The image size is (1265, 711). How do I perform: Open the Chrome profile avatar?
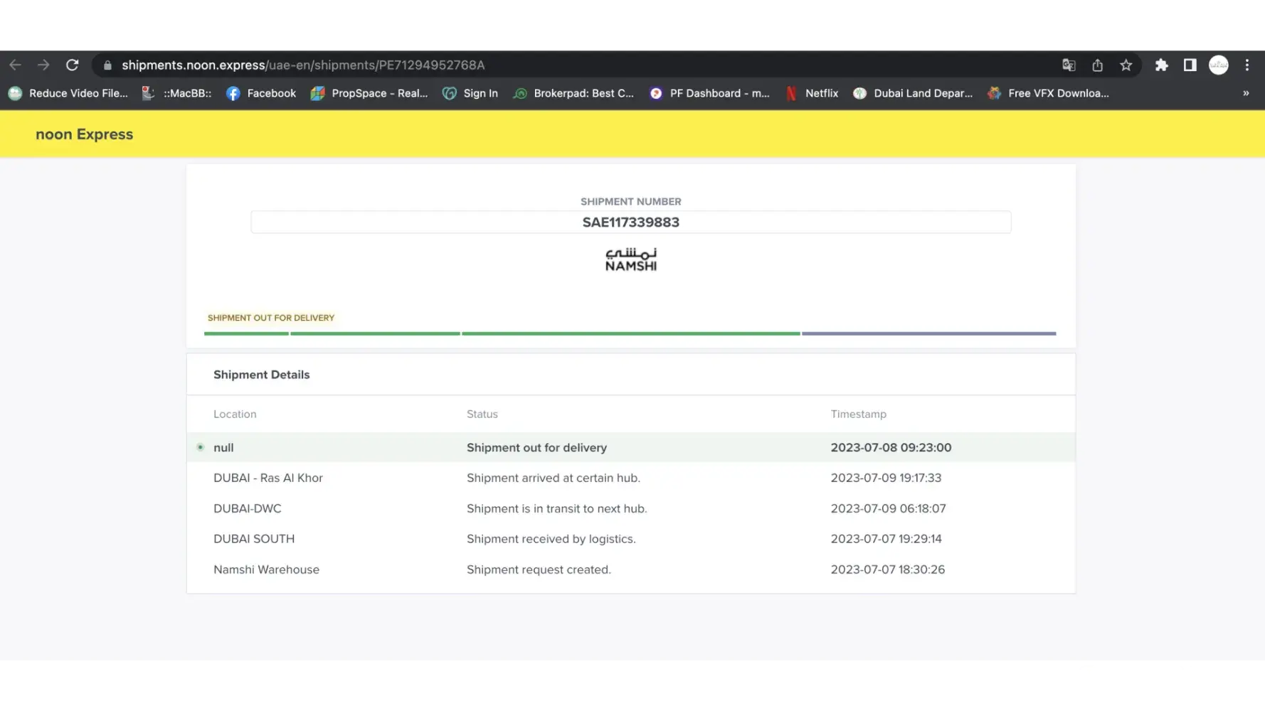(x=1219, y=65)
